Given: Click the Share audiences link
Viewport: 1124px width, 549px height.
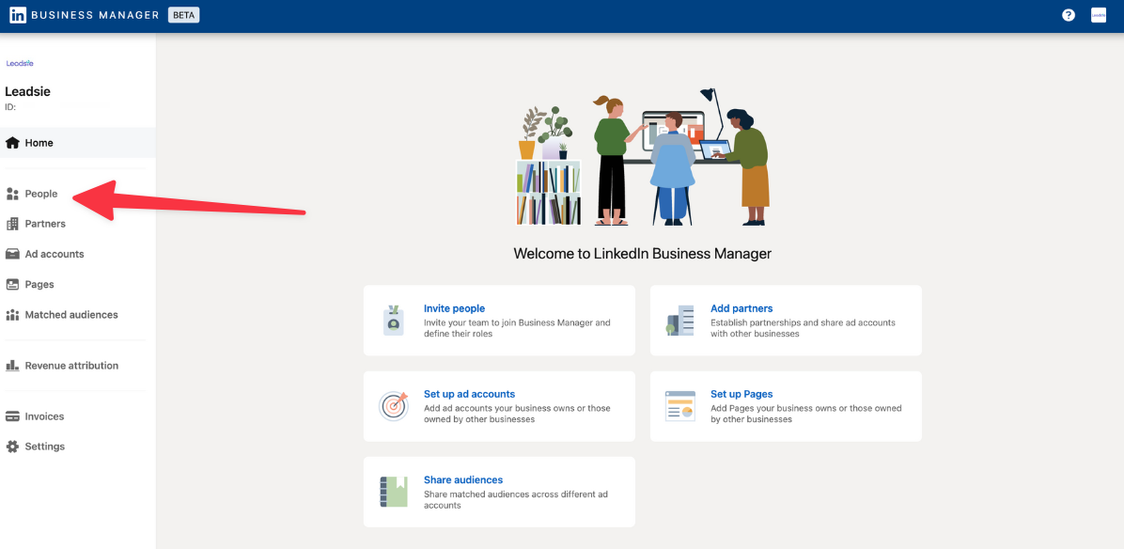Looking at the screenshot, I should [463, 478].
